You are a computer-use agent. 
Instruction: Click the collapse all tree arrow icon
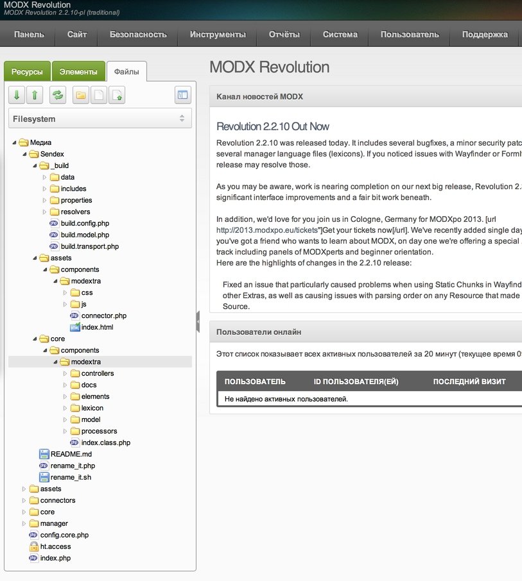click(35, 95)
